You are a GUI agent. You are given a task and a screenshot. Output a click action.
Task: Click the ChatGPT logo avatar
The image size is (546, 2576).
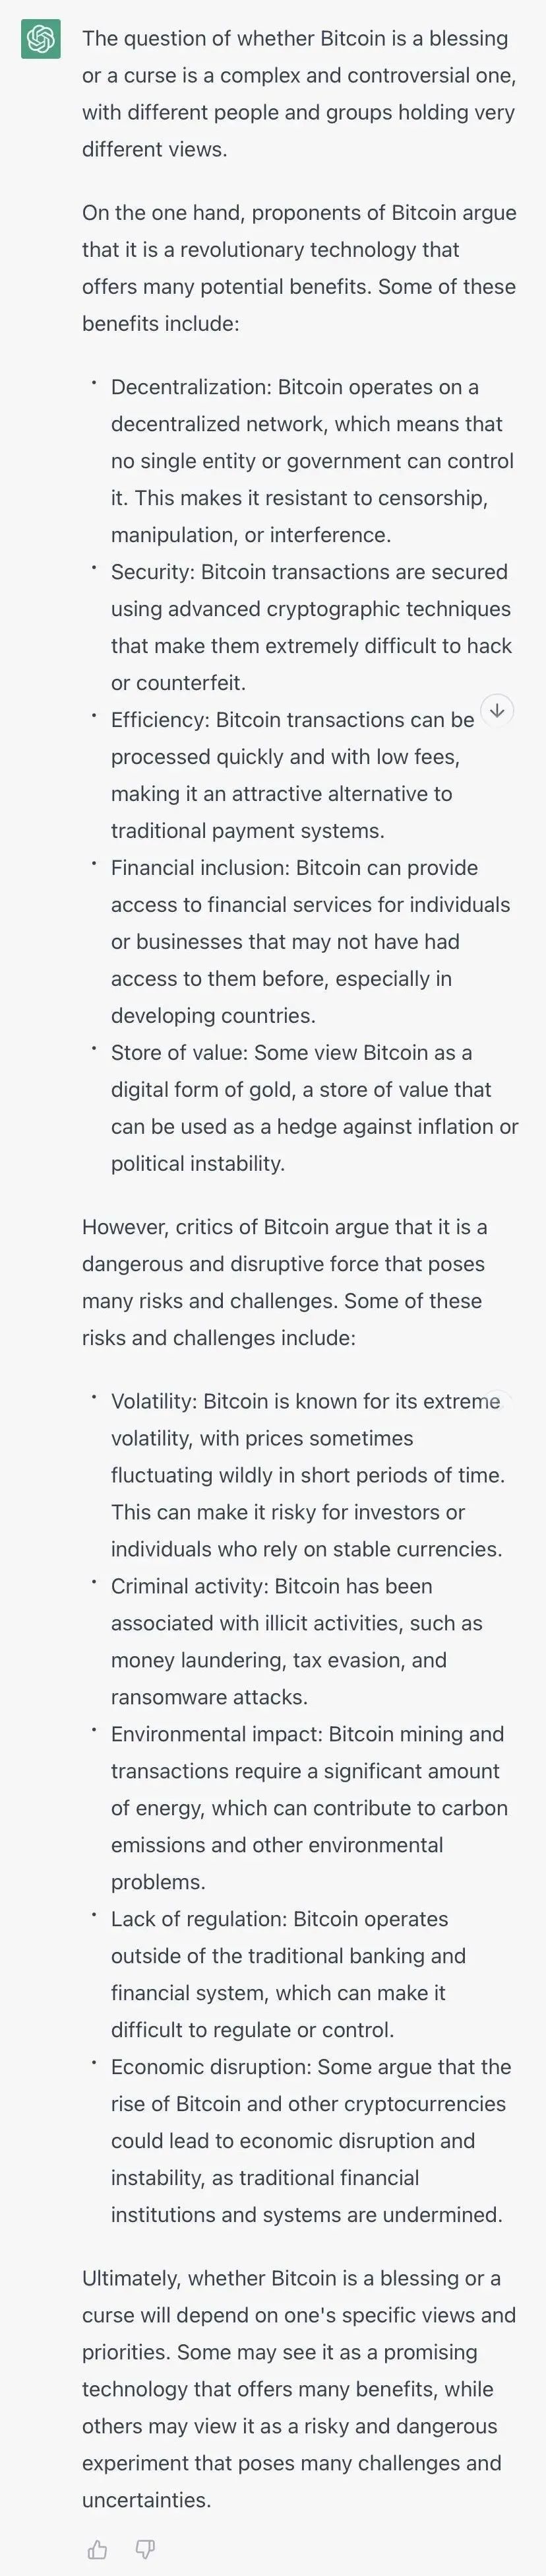click(x=41, y=39)
